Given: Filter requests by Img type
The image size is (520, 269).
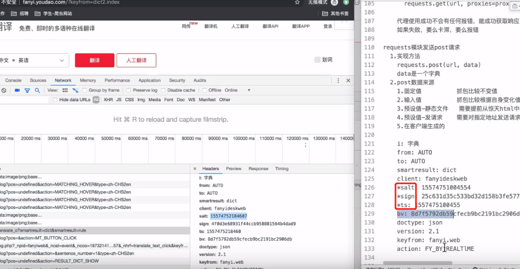Looking at the screenshot, I should click(x=141, y=100).
